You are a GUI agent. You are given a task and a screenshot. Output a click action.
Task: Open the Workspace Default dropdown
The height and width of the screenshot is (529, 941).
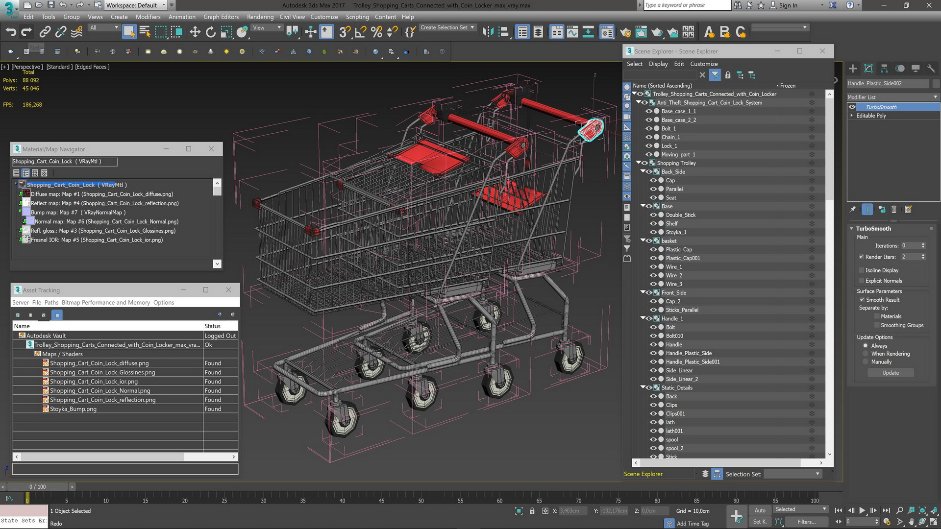click(136, 5)
